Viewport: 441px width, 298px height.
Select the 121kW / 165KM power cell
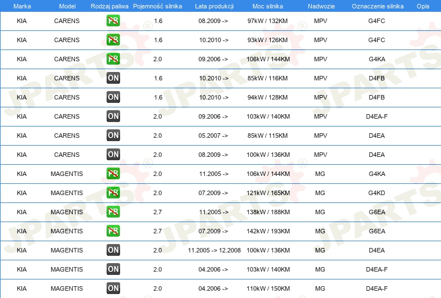click(x=268, y=193)
